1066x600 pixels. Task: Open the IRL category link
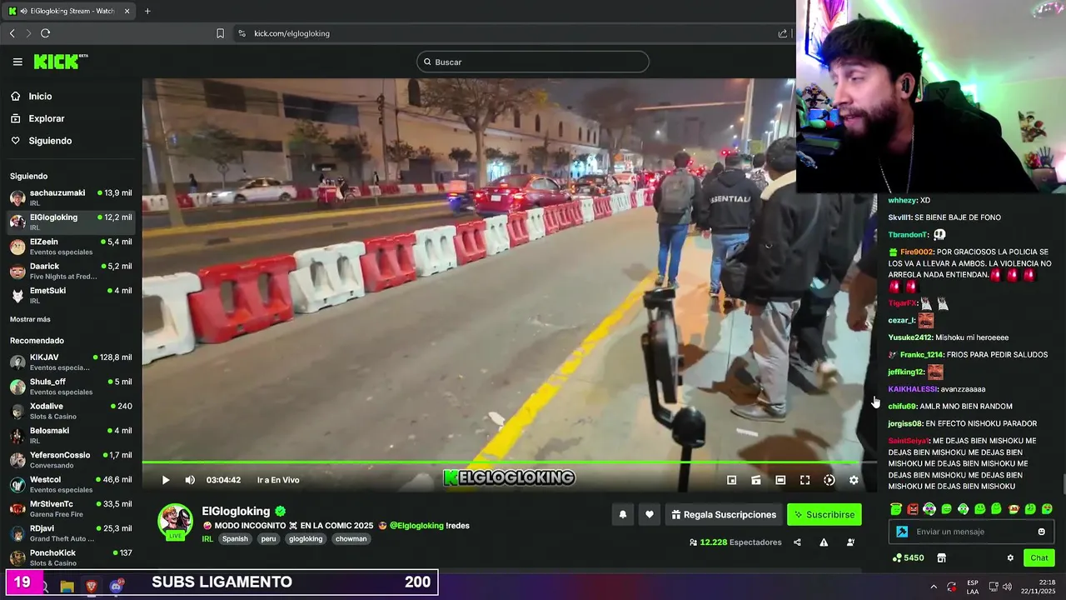pyautogui.click(x=207, y=539)
